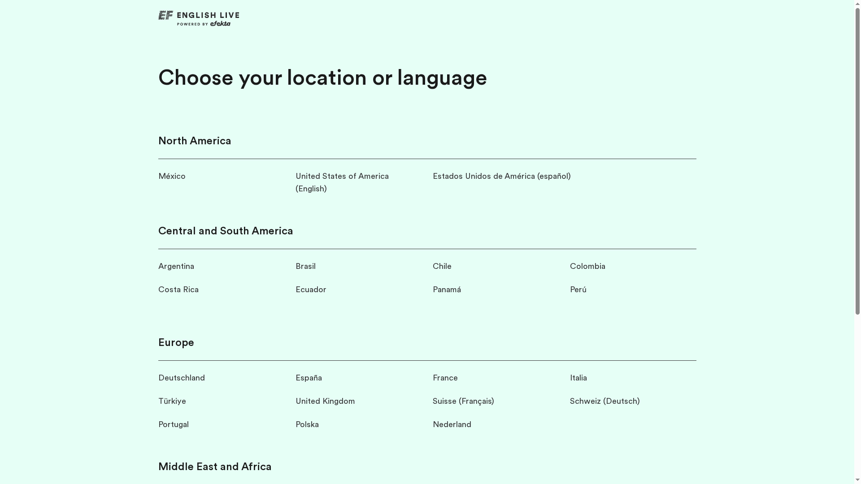Select Estados Unidos de América (español)
The width and height of the screenshot is (861, 484).
(501, 176)
